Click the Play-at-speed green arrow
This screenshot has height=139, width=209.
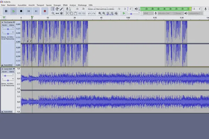pyautogui.click(x=124, y=13)
